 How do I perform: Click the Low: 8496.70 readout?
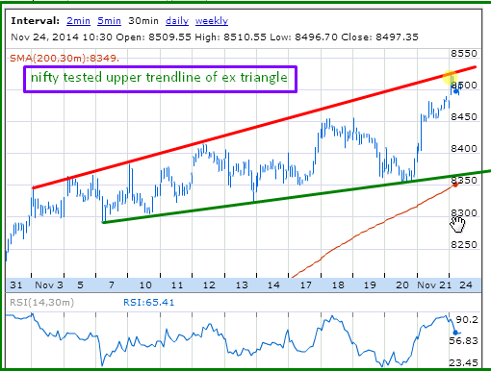[x=303, y=37]
